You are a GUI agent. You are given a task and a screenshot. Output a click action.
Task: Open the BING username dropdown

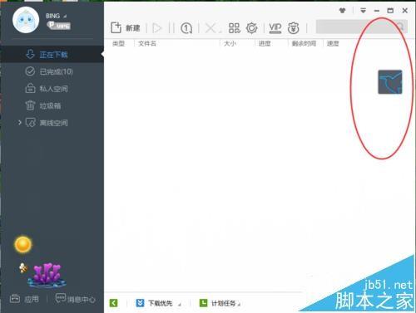coord(57,16)
